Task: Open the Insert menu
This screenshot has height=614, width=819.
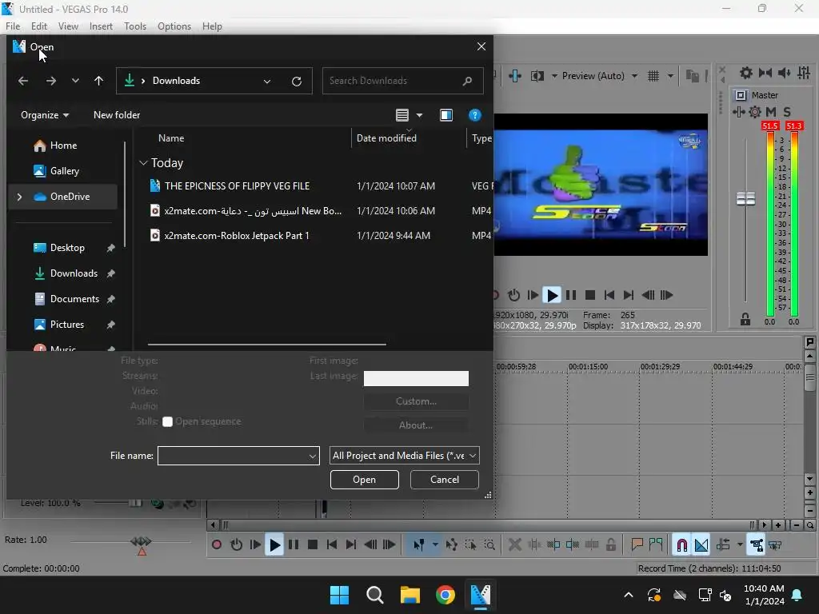Action: (x=101, y=26)
